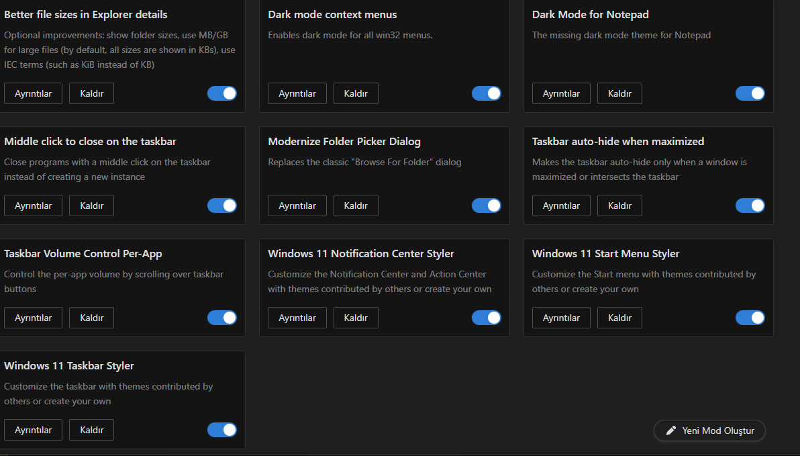The width and height of the screenshot is (800, 456).
Task: Click the Dark mode context menus title
Action: [x=332, y=15]
